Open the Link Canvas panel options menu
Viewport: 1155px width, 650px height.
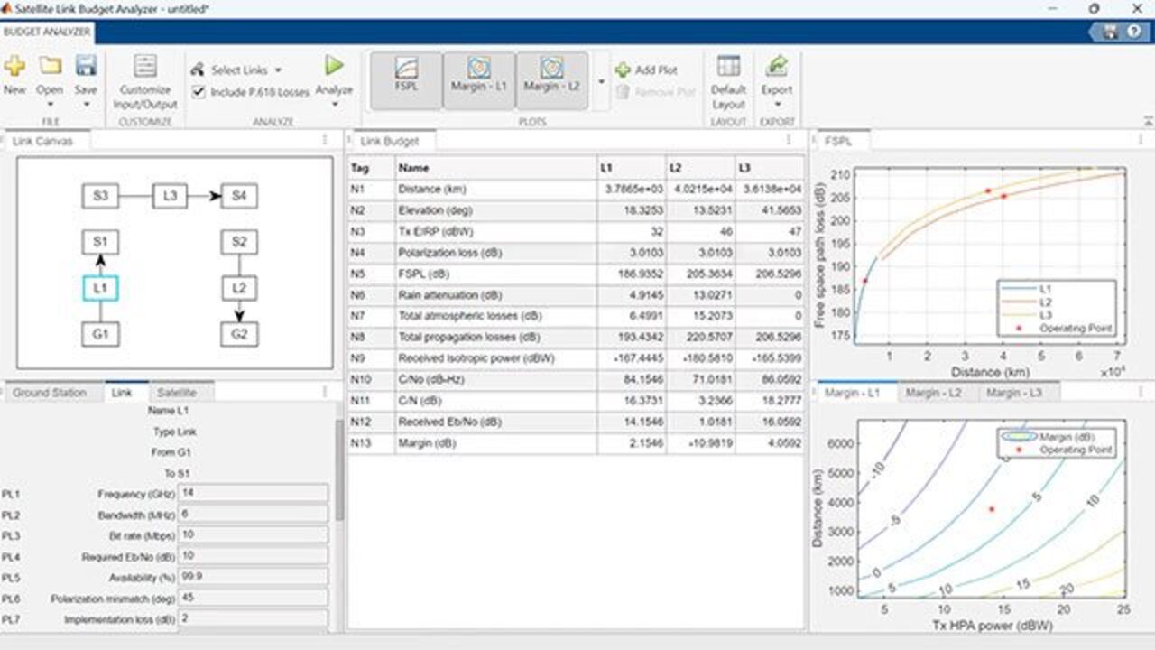click(325, 141)
